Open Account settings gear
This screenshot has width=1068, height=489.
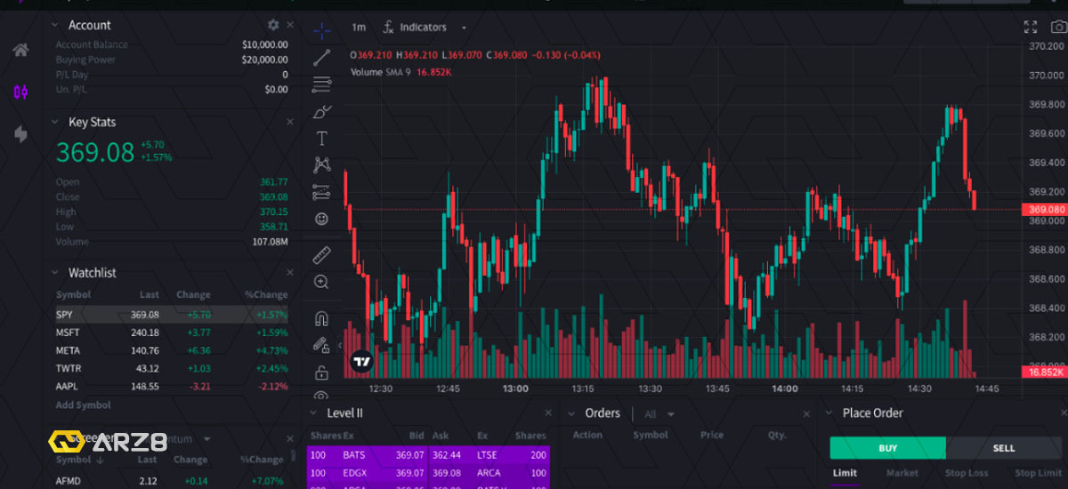[x=273, y=25]
